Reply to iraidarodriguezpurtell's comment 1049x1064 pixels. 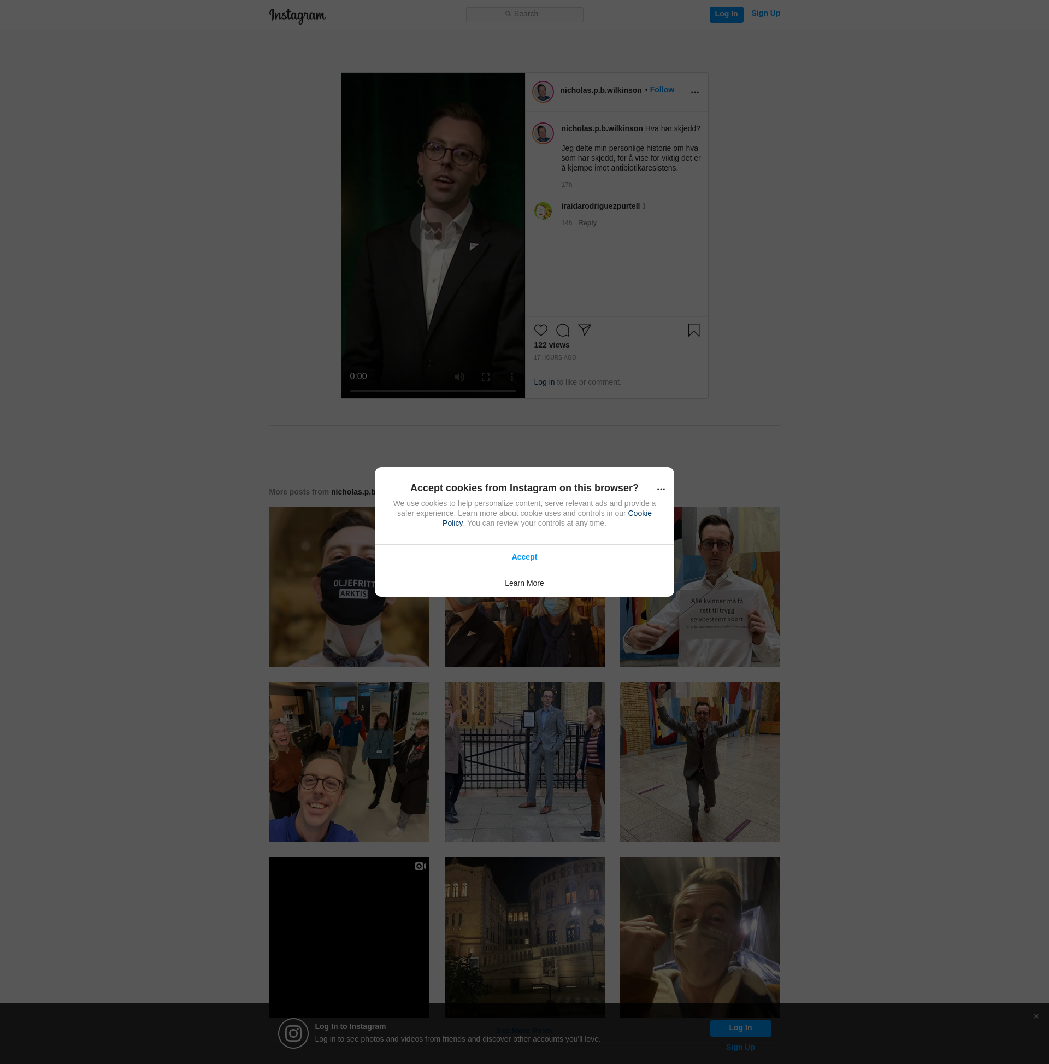coord(587,223)
